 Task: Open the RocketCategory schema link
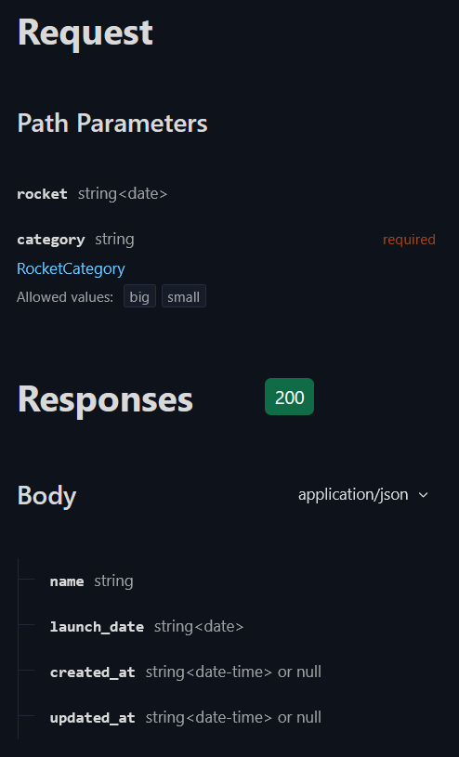pos(71,268)
